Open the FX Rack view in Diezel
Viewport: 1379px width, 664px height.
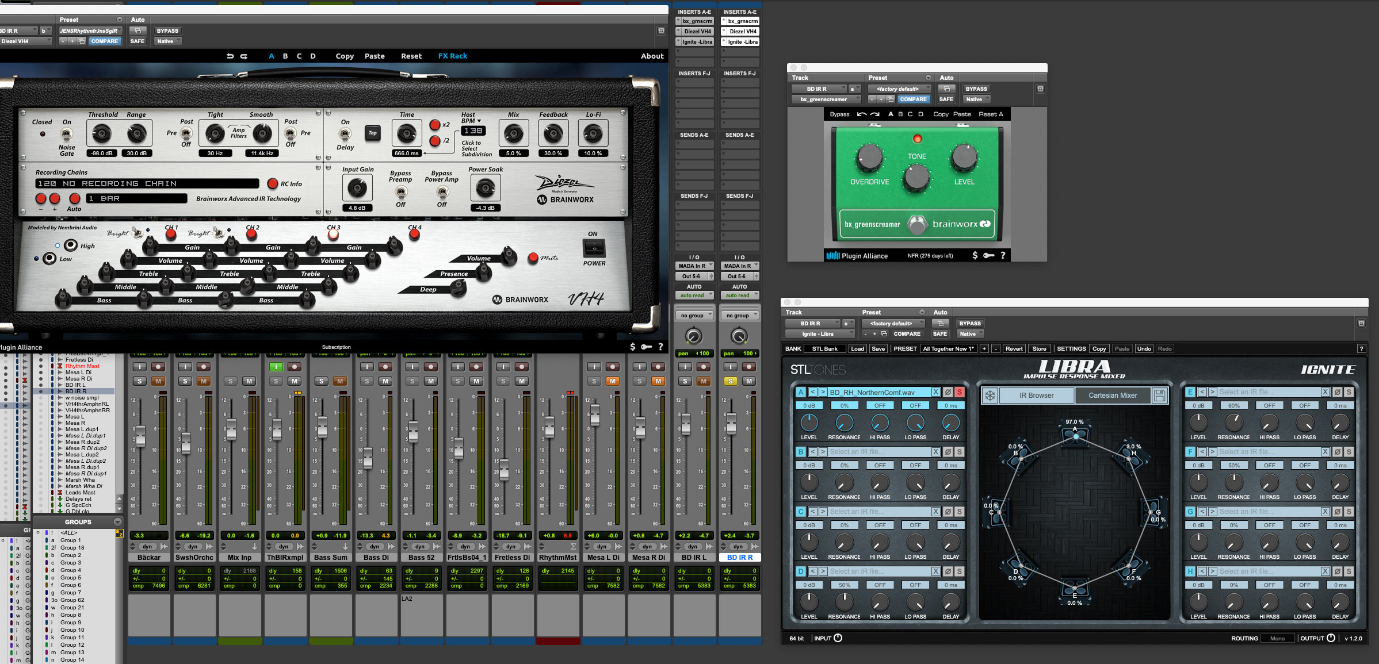pyautogui.click(x=452, y=56)
